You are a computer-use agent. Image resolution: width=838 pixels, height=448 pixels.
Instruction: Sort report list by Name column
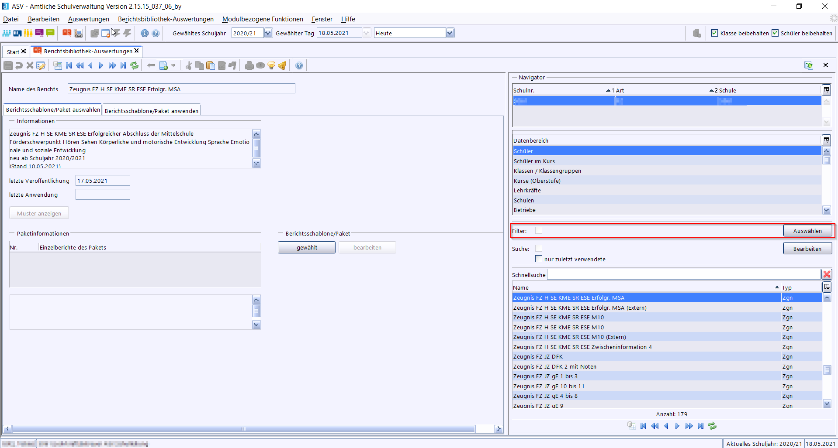646,288
